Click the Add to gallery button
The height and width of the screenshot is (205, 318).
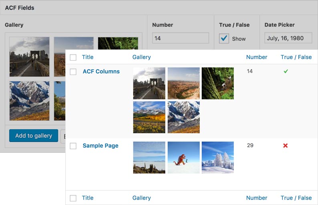[x=34, y=136]
